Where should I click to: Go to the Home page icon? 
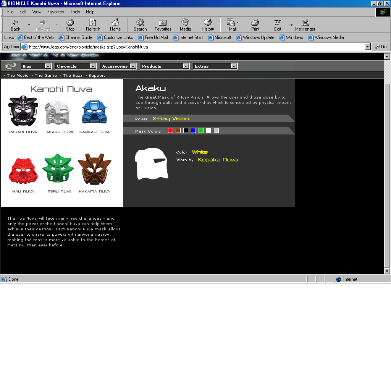point(115,25)
